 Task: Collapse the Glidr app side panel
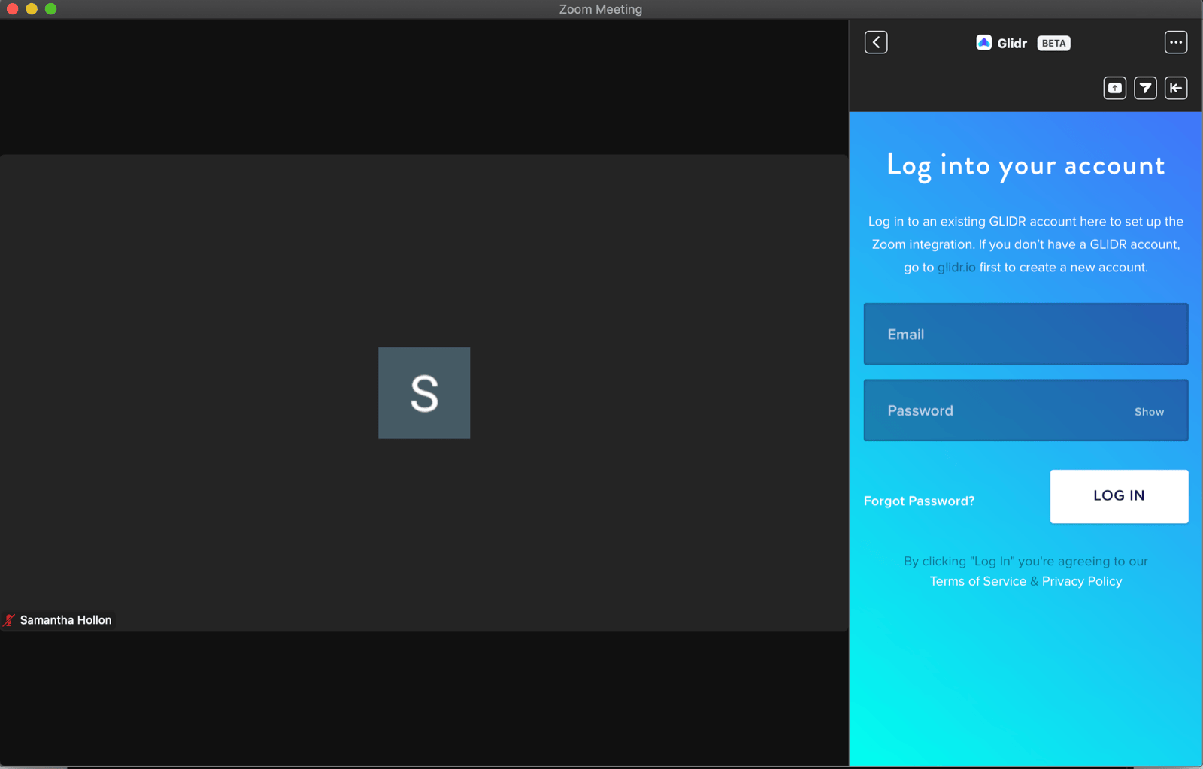tap(1176, 88)
